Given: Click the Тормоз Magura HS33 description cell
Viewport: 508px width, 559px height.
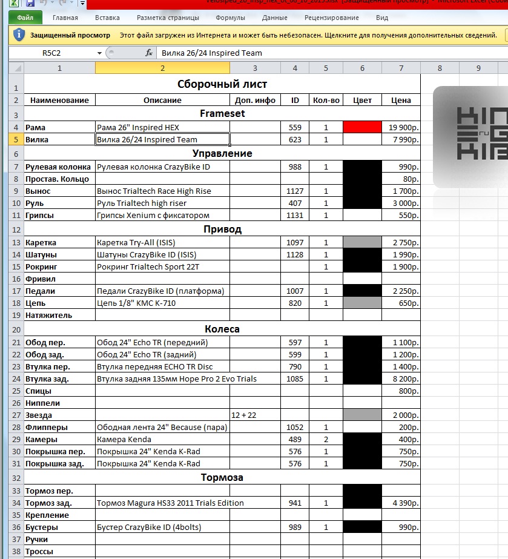Looking at the screenshot, I should 162,503.
